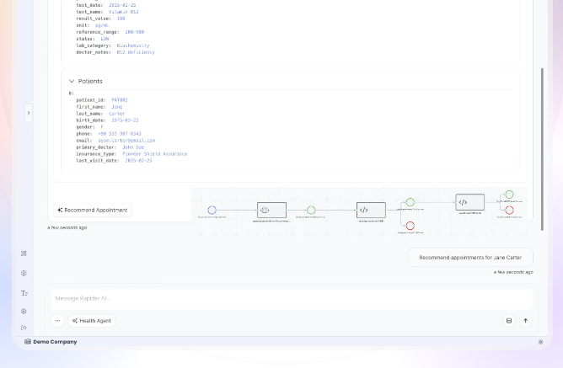Focus the Message Rapider AI input field
Screen dimensions: 563x368
(x=292, y=298)
